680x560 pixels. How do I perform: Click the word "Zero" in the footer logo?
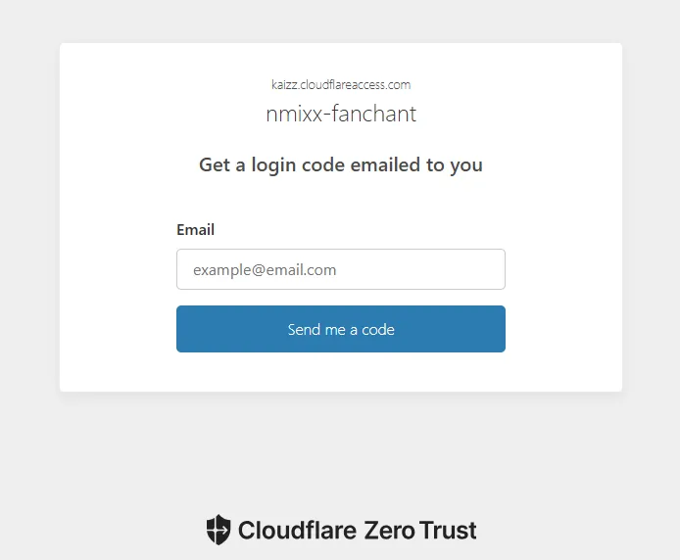[389, 531]
